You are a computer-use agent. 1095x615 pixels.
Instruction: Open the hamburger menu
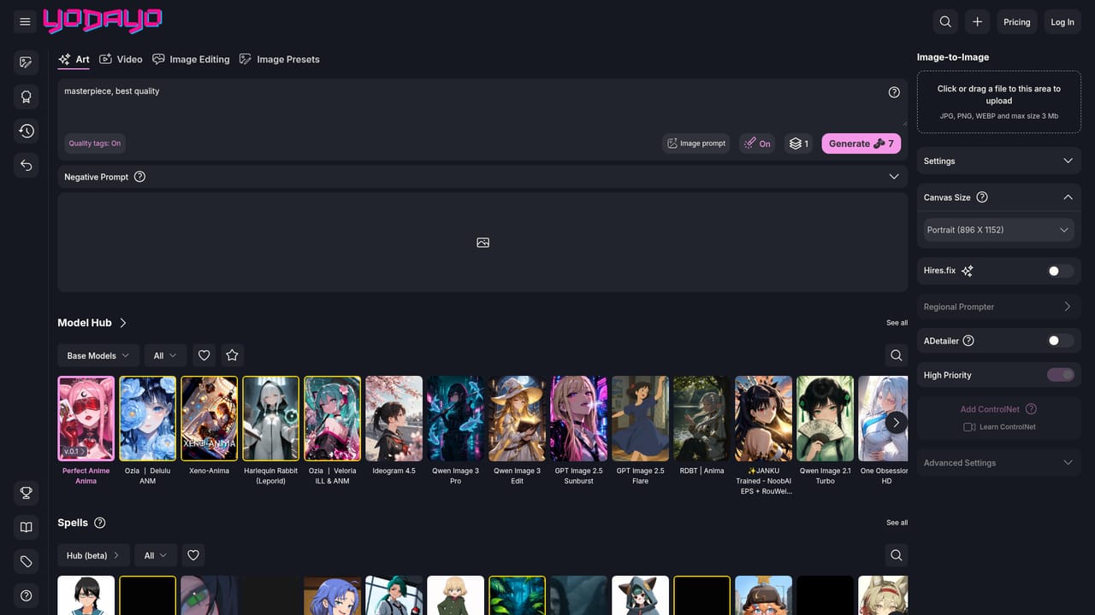(x=25, y=21)
